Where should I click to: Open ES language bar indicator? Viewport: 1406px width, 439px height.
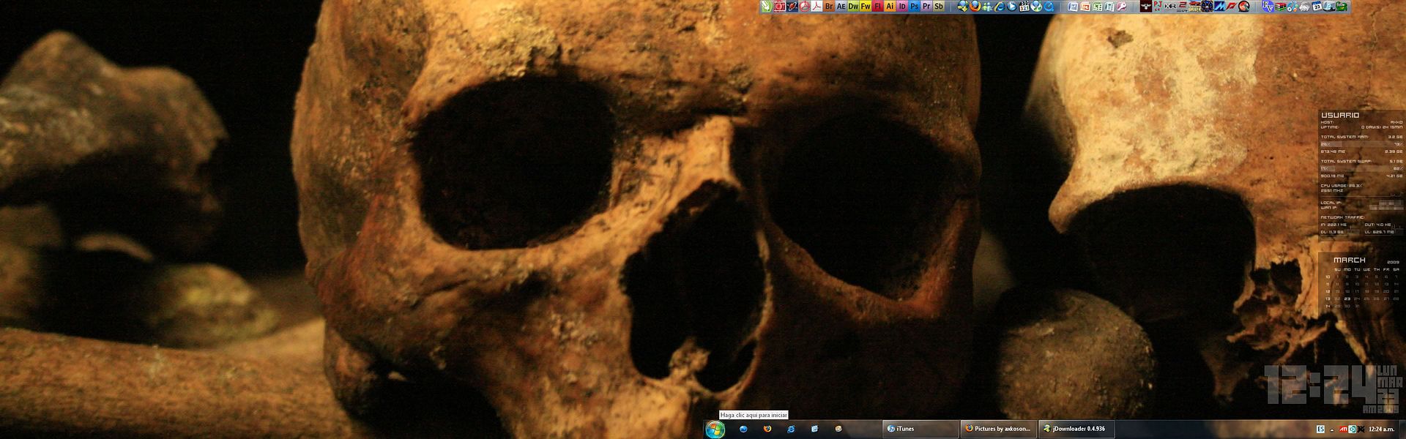click(1320, 429)
